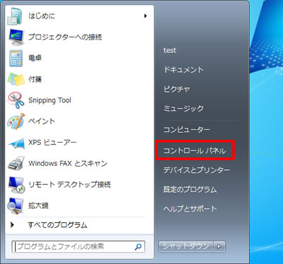
Task: Select the XPS ビューアー text label
Action: tap(52, 143)
